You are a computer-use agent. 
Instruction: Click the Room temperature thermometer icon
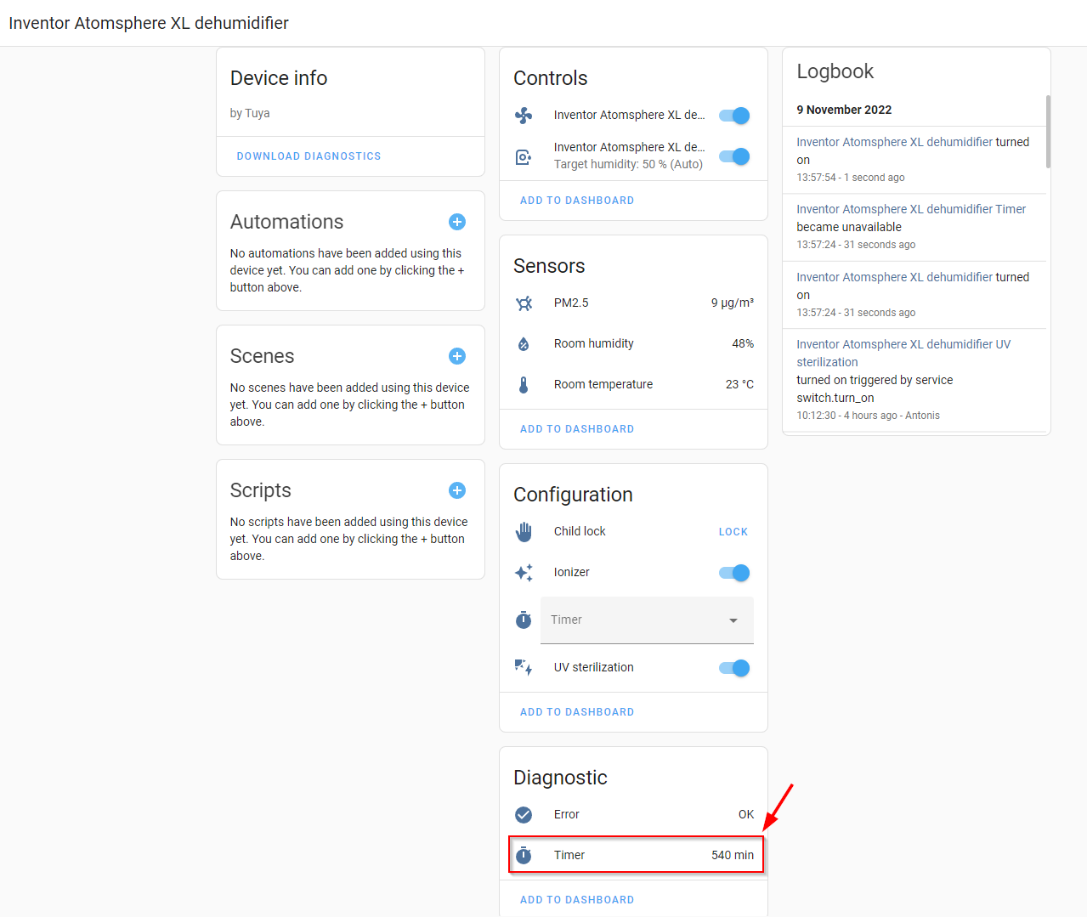point(524,384)
